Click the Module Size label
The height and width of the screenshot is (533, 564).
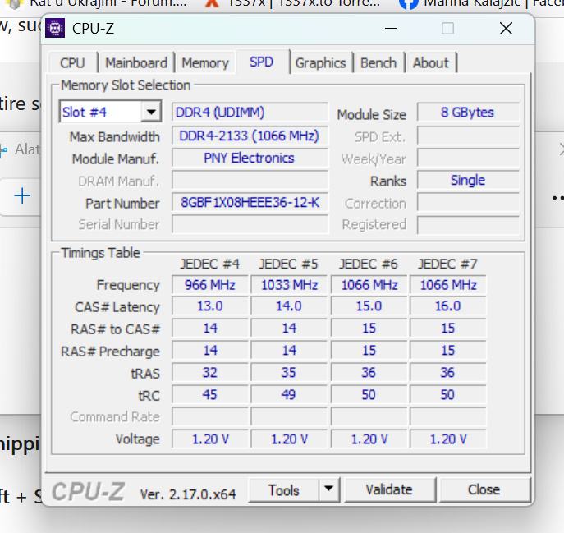[372, 114]
